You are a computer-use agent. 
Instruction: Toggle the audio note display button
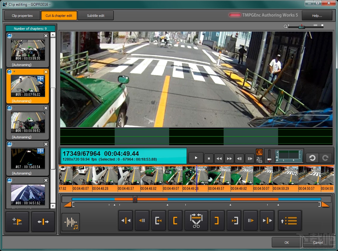tap(259, 160)
